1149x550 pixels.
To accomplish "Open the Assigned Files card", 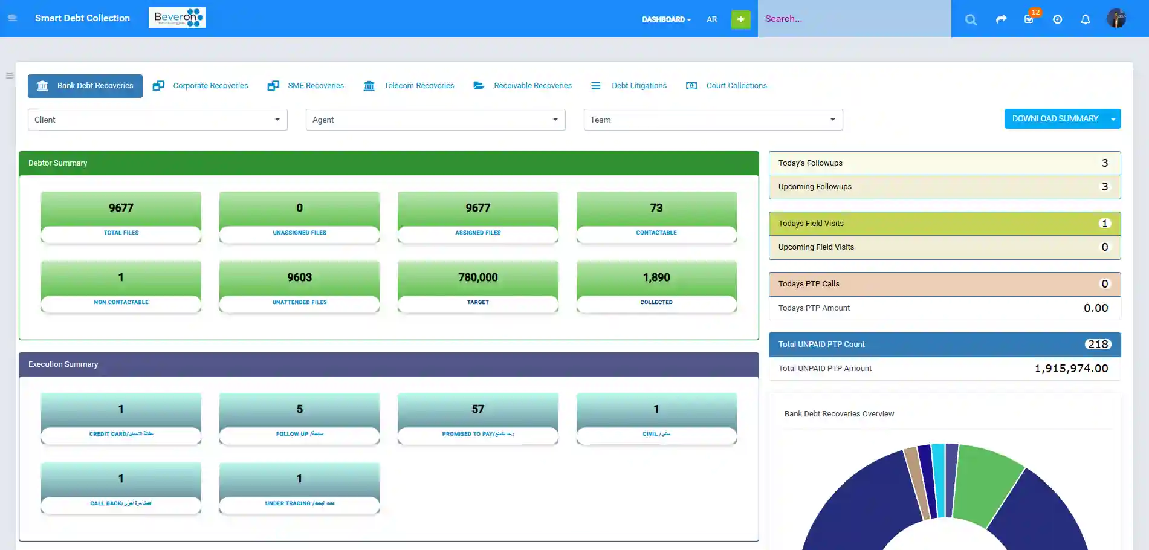I will [x=477, y=218].
